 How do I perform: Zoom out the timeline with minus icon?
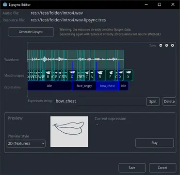tap(161, 45)
